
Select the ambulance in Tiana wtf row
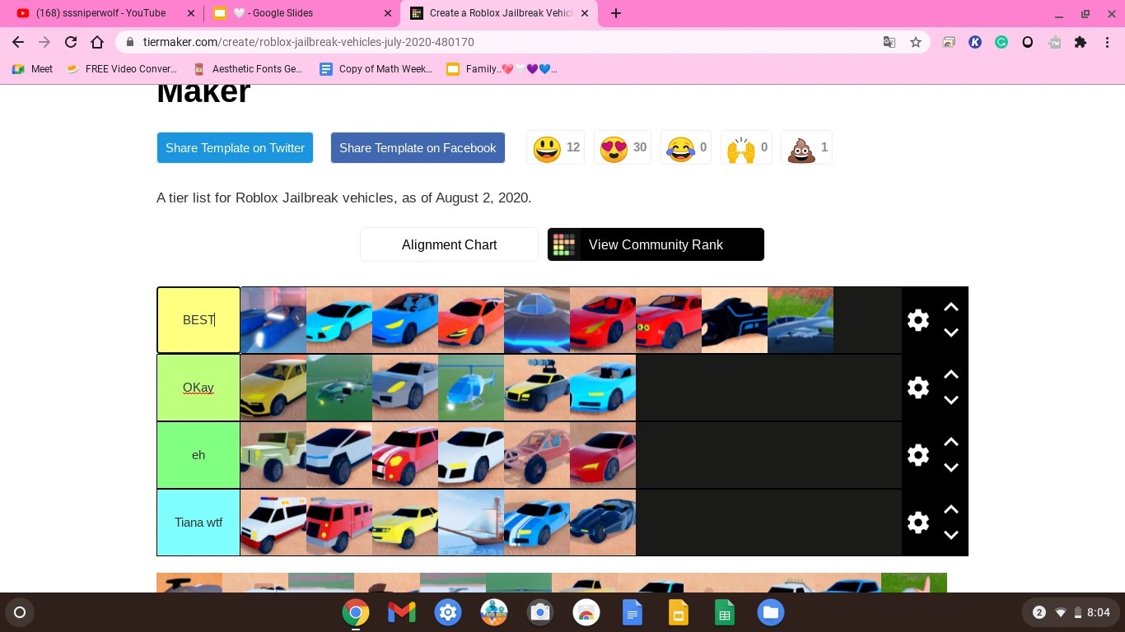coord(273,523)
